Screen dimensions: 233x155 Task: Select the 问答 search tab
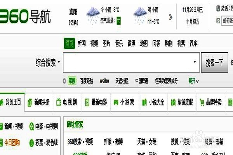tap(156, 43)
